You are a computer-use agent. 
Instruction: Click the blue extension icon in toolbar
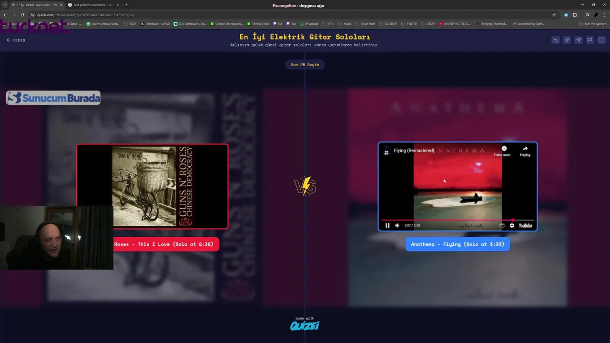point(566,15)
